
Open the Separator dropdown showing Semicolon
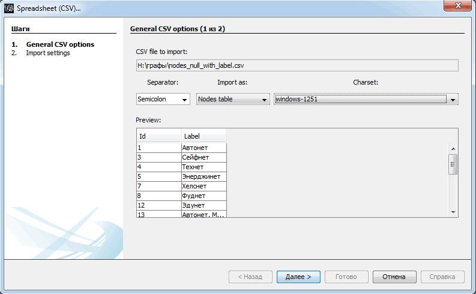coord(163,99)
